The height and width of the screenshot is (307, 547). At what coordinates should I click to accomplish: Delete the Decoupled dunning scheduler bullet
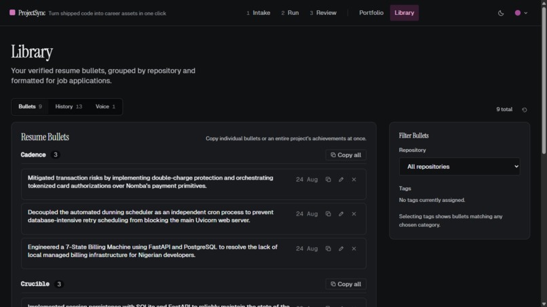pos(354,214)
